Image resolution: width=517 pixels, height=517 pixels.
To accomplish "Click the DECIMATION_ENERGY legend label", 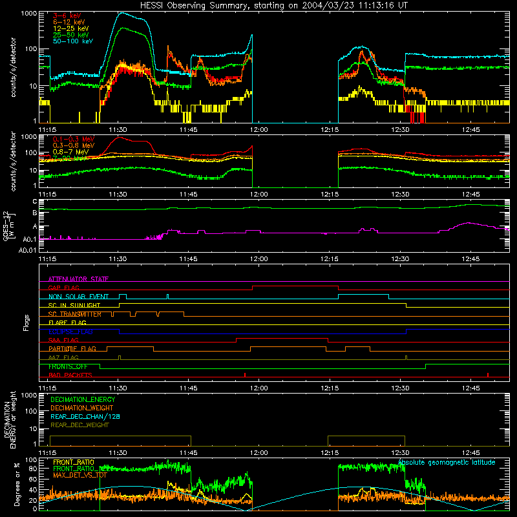I will [83, 399].
